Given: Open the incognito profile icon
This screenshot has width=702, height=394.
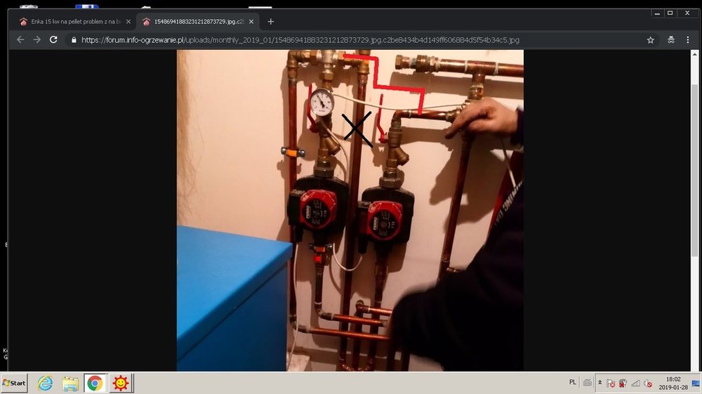Looking at the screenshot, I should [670, 40].
